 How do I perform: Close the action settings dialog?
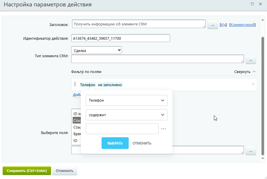260,4
